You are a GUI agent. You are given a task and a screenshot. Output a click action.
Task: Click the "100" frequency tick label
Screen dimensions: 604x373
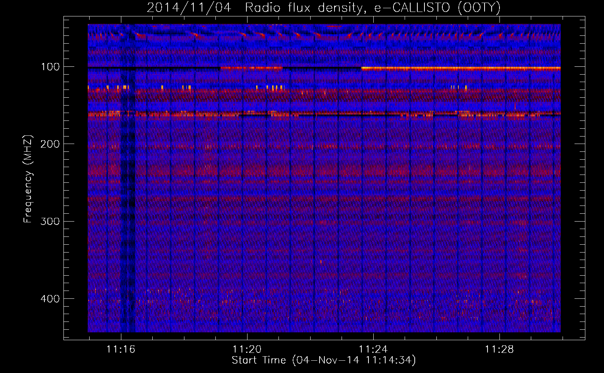[x=50, y=67]
